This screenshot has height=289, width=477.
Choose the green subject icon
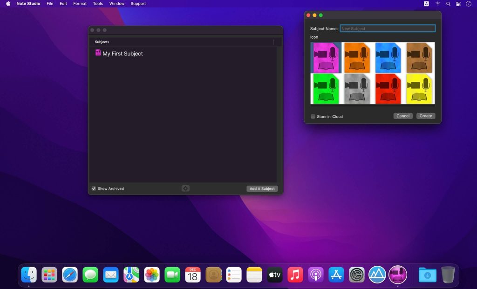(x=326, y=88)
